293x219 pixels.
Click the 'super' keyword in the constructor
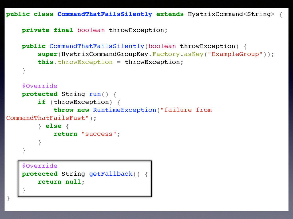(x=48, y=54)
